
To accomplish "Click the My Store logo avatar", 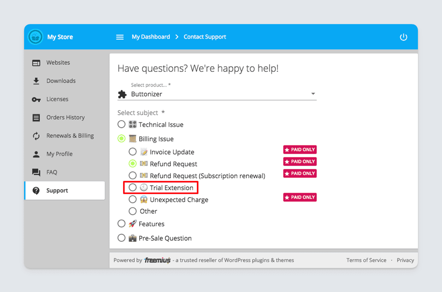I will click(x=35, y=37).
